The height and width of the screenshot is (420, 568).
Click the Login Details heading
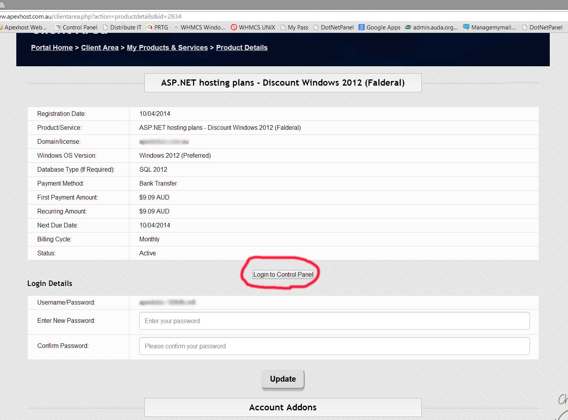50,283
